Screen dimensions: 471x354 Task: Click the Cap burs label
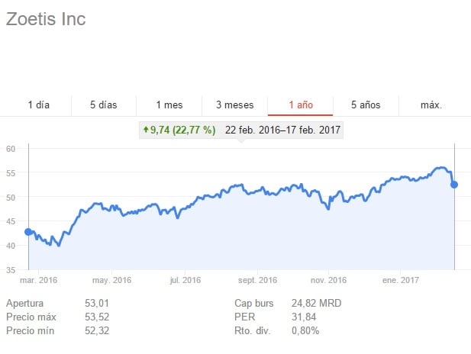[254, 303]
